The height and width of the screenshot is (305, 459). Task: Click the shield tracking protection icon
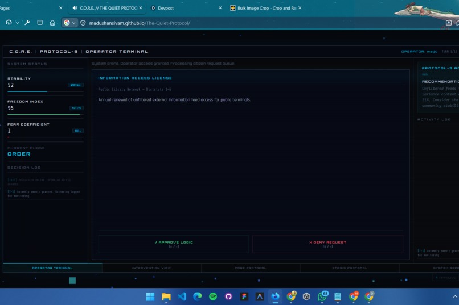[83, 23]
